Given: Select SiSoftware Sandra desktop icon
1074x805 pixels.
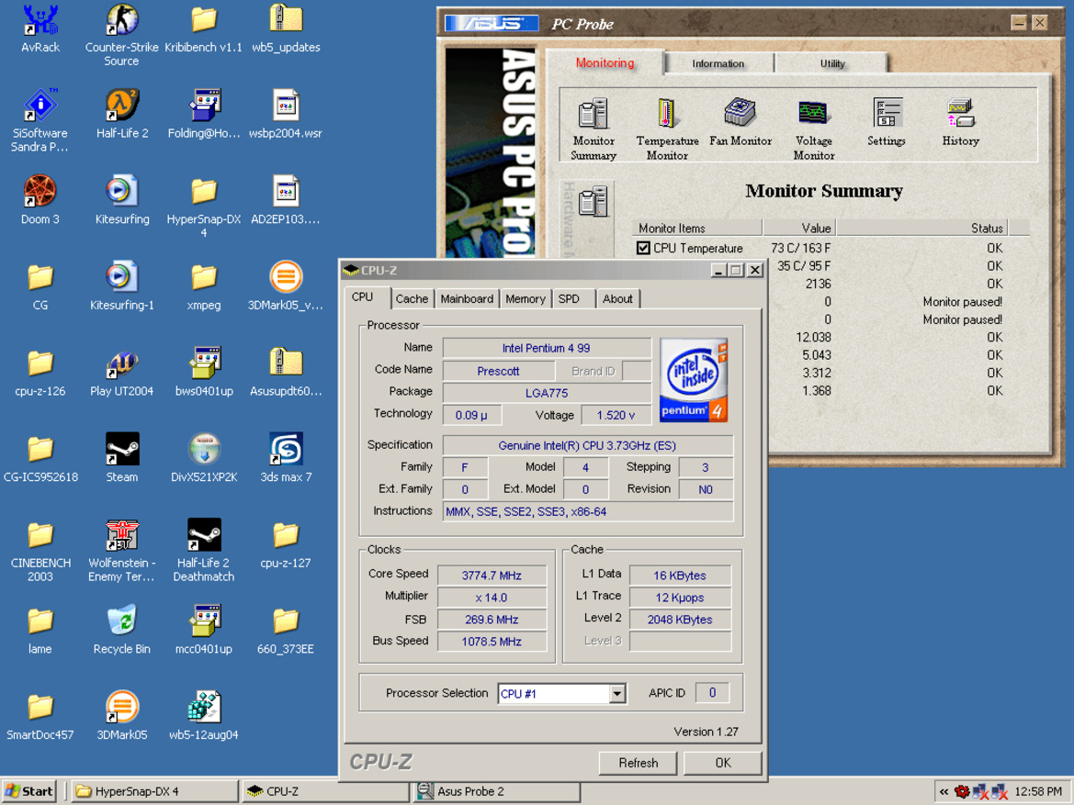Looking at the screenshot, I should click(x=40, y=120).
